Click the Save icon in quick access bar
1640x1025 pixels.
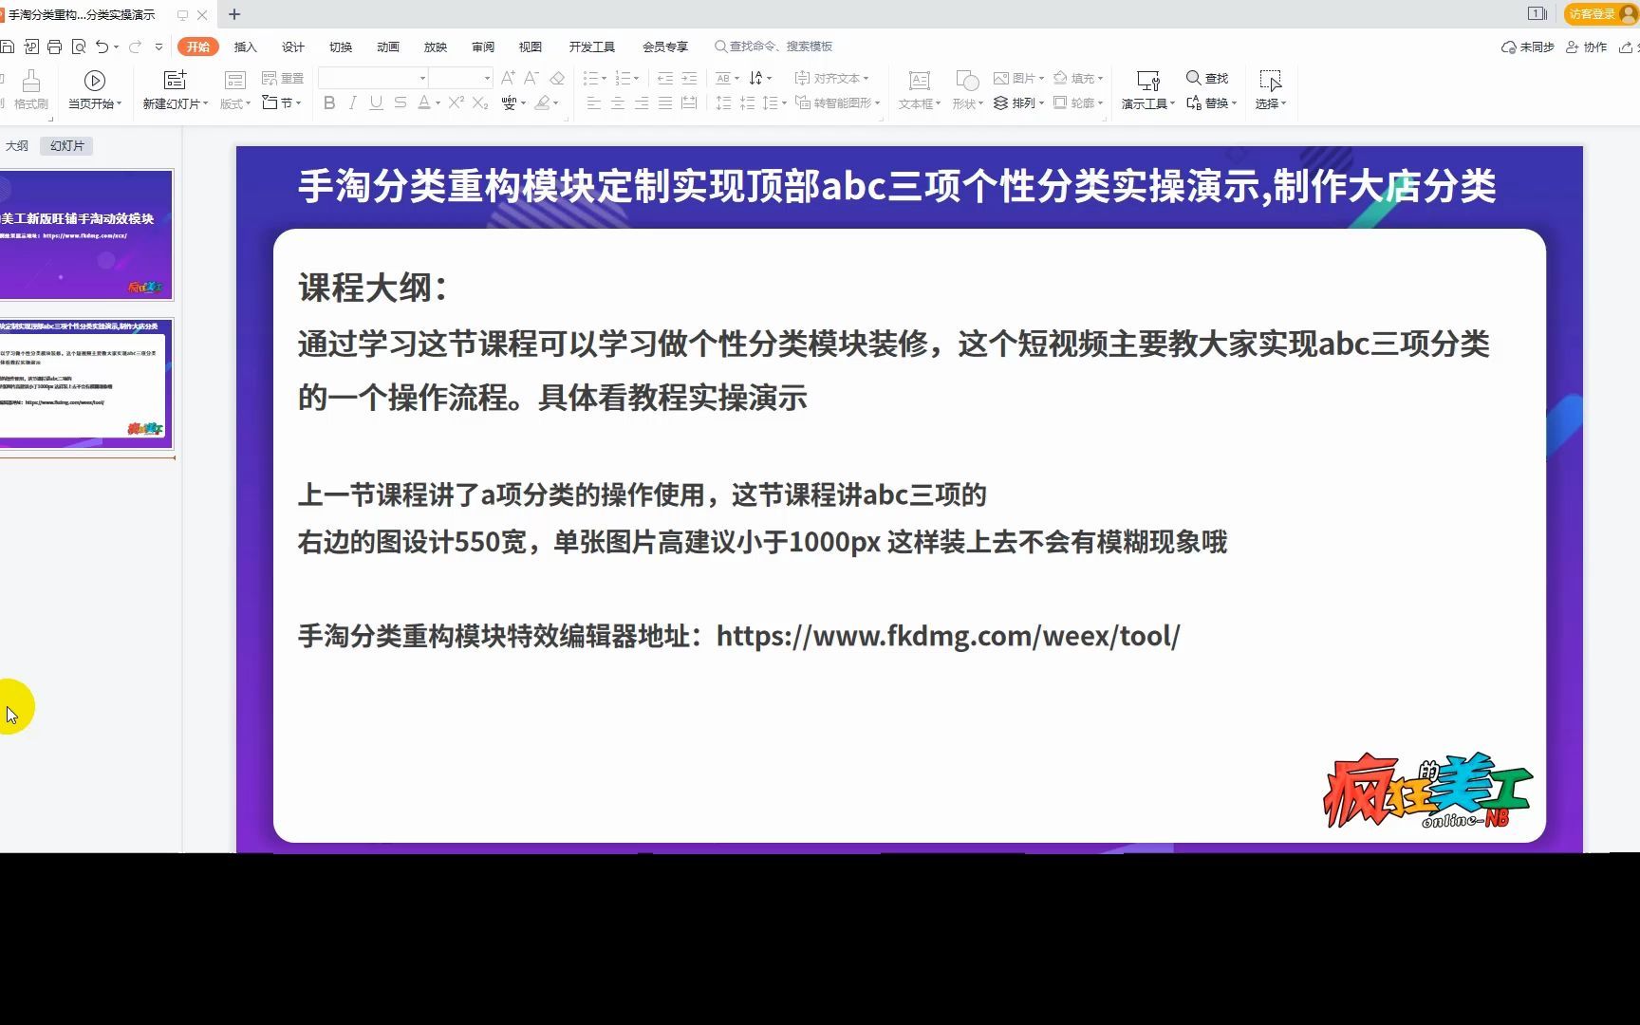coord(7,47)
